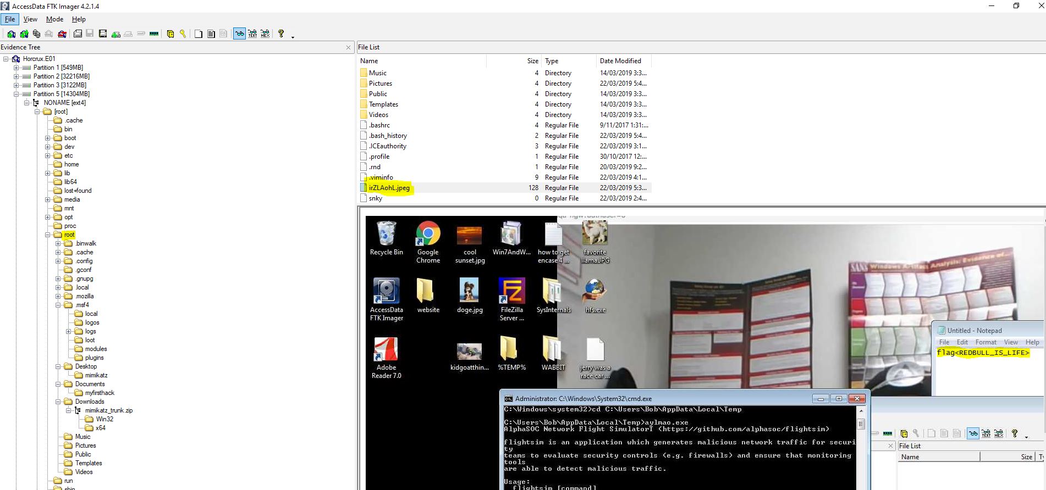
Task: Expand the boot folder node
Action: click(48, 138)
